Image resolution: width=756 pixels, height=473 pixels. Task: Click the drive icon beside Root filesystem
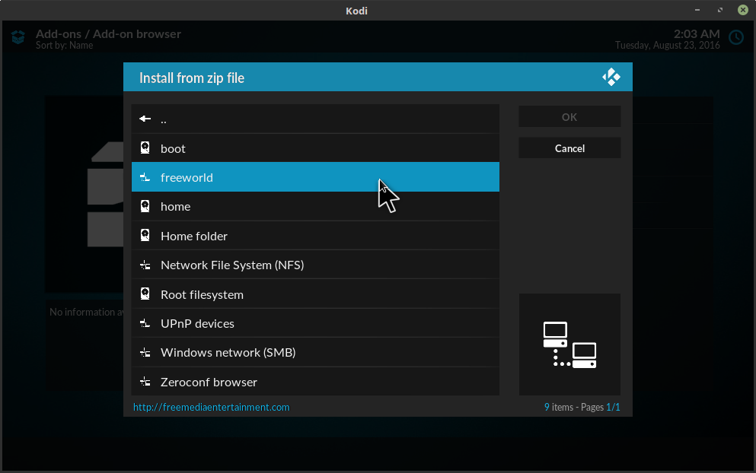click(x=145, y=294)
